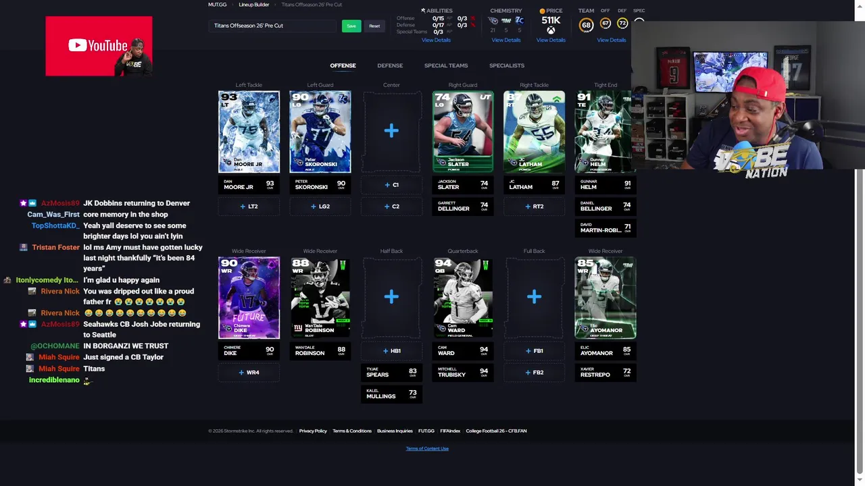
Task: Open the College Football 26 CFB.FAN link
Action: [x=496, y=431]
